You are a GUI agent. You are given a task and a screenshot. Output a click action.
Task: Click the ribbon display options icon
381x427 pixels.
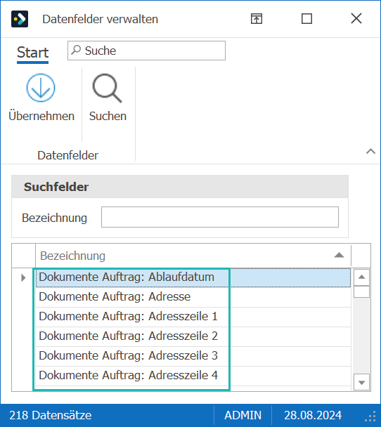[x=257, y=19]
